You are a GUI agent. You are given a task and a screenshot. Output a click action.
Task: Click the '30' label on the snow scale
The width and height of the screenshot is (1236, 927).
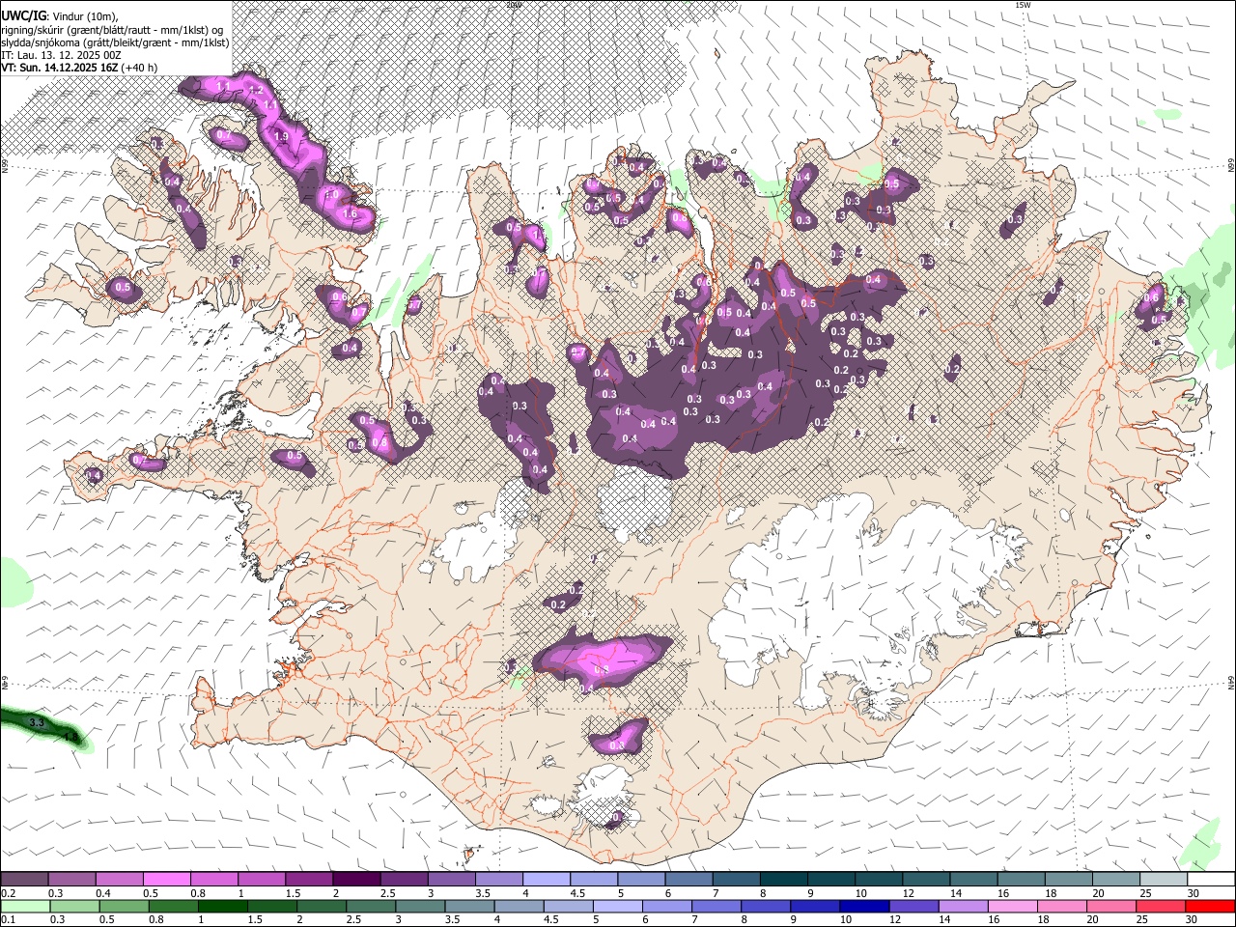point(1192,893)
